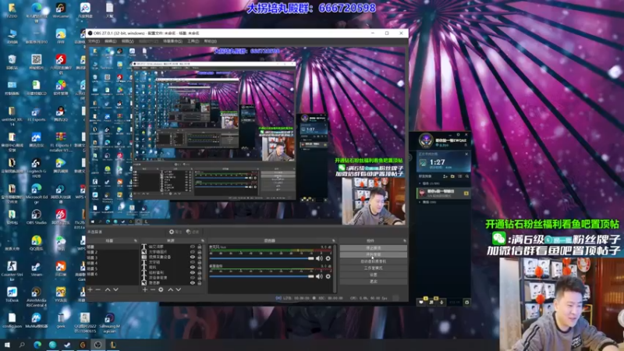Add a new scene with the plus button

pyautogui.click(x=90, y=289)
